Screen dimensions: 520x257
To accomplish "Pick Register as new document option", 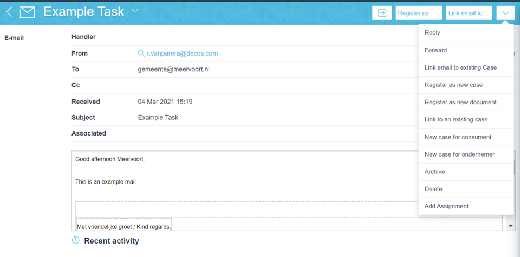I will click(x=460, y=102).
